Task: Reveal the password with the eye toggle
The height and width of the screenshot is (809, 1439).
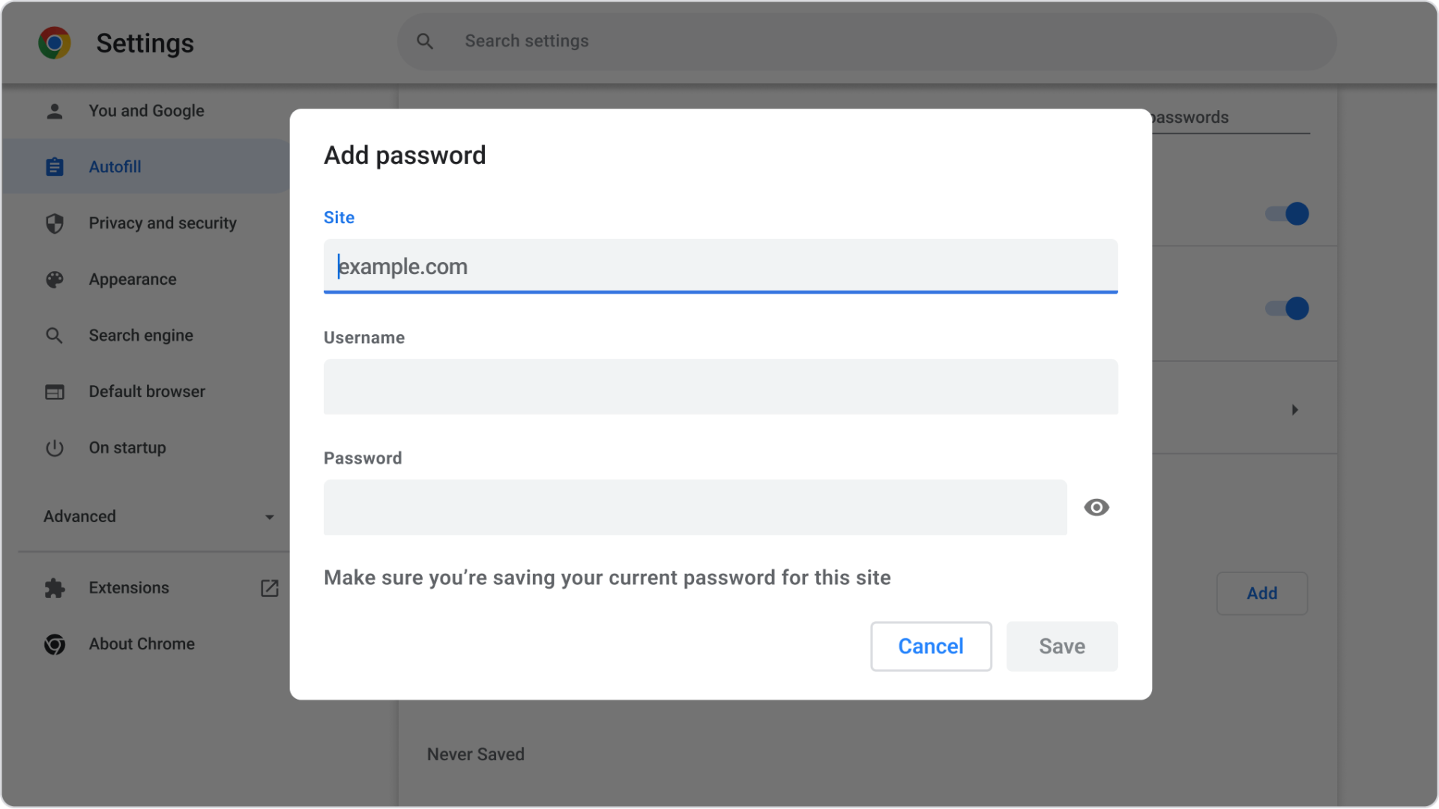Action: coord(1096,507)
